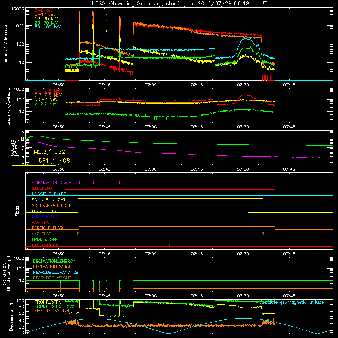Click the 12-25 keV legend label
This screenshot has width=338, height=338.
(x=46, y=19)
